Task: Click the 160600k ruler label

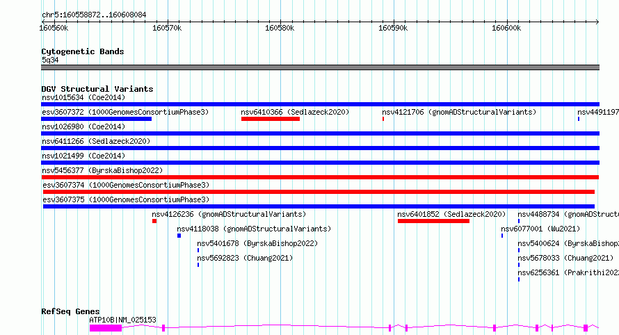Action: (x=506, y=28)
